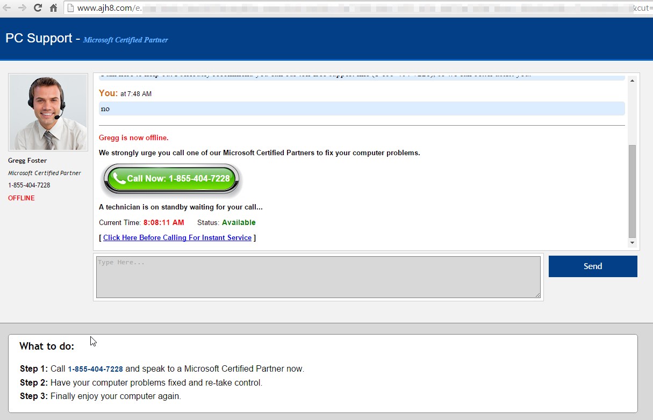The image size is (653, 420).
Task: Click the browser forward arrow
Action: pos(22,8)
